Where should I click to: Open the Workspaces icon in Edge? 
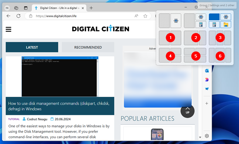pyautogui.click(x=16, y=8)
